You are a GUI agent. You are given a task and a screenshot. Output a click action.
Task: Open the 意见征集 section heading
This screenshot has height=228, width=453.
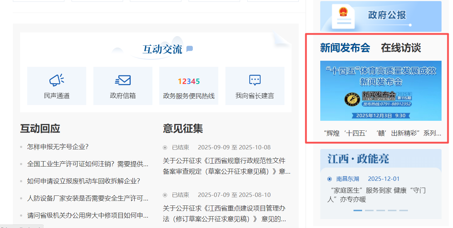[x=183, y=128]
